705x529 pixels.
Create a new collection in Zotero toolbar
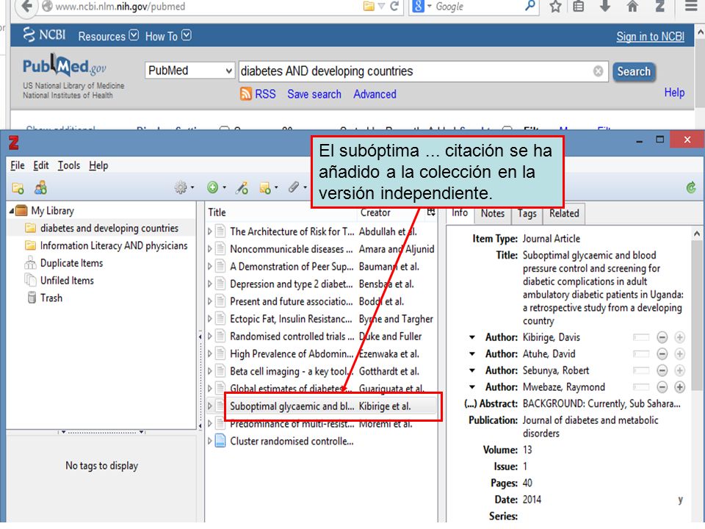(x=18, y=187)
